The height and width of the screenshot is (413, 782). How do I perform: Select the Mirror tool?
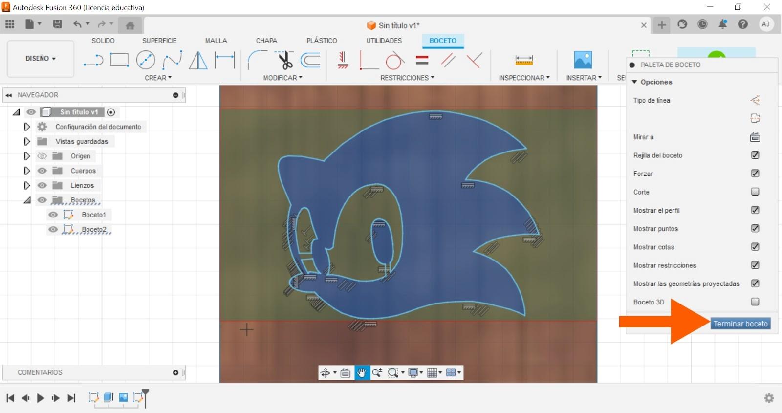point(198,60)
